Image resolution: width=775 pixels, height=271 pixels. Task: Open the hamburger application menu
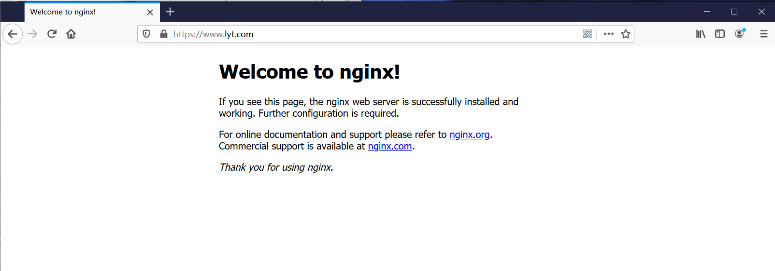pyautogui.click(x=764, y=34)
